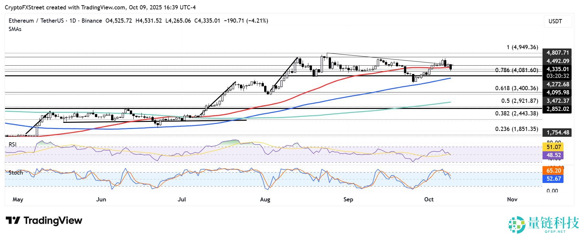Click the blue 52.67 Stoch value tag

tap(554, 179)
